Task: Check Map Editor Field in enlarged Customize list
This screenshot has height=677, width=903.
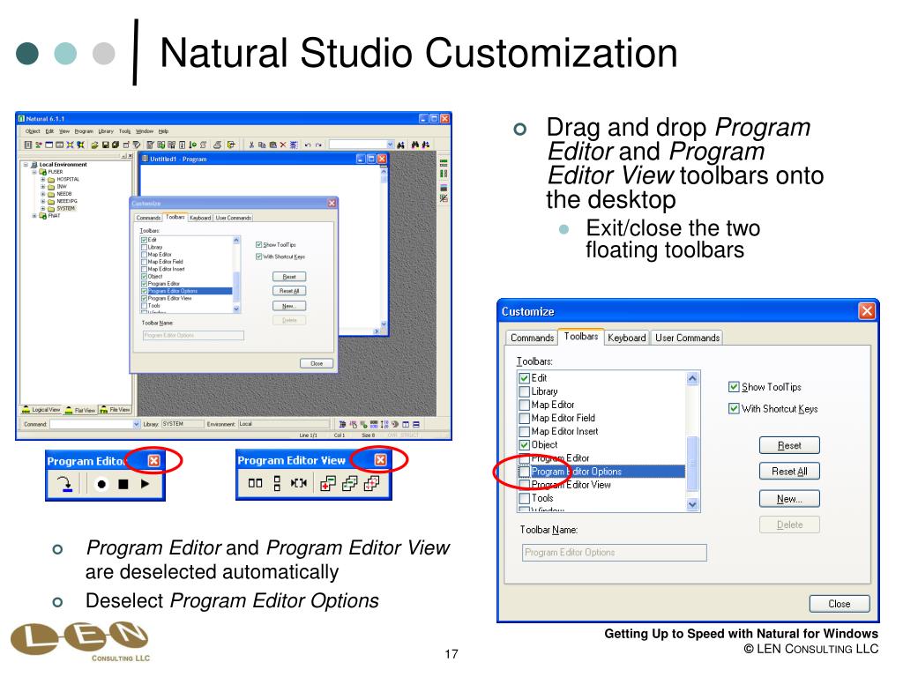Action: 524,418
